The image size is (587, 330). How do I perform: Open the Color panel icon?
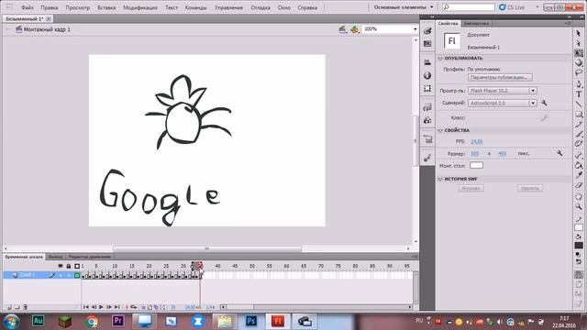click(427, 31)
